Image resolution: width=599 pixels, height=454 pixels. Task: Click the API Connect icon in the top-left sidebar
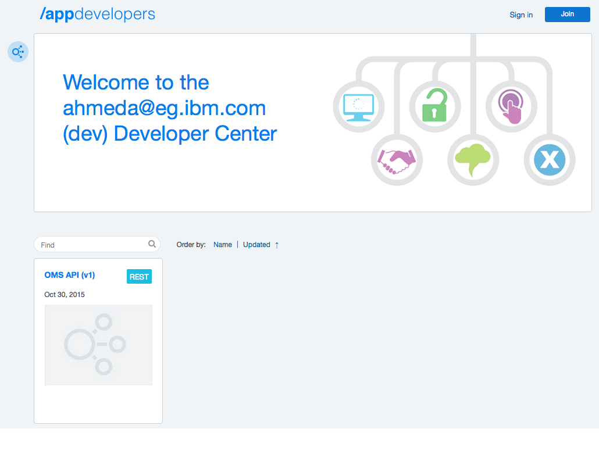pos(18,52)
